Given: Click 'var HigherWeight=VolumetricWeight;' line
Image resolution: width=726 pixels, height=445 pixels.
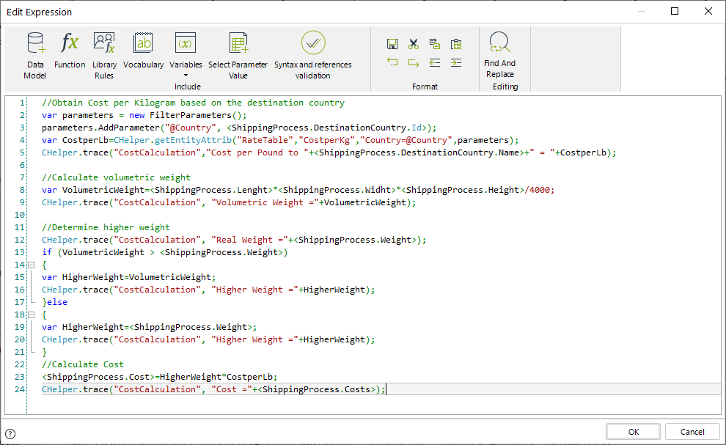Looking at the screenshot, I should (x=129, y=278).
